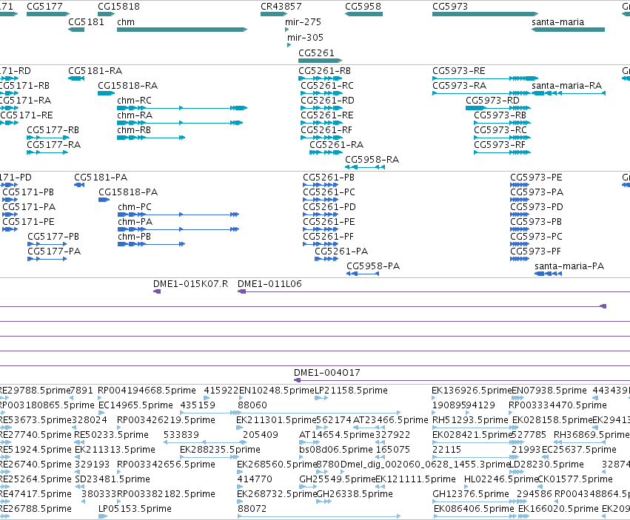Select protein CG5973-PE

coord(520,185)
